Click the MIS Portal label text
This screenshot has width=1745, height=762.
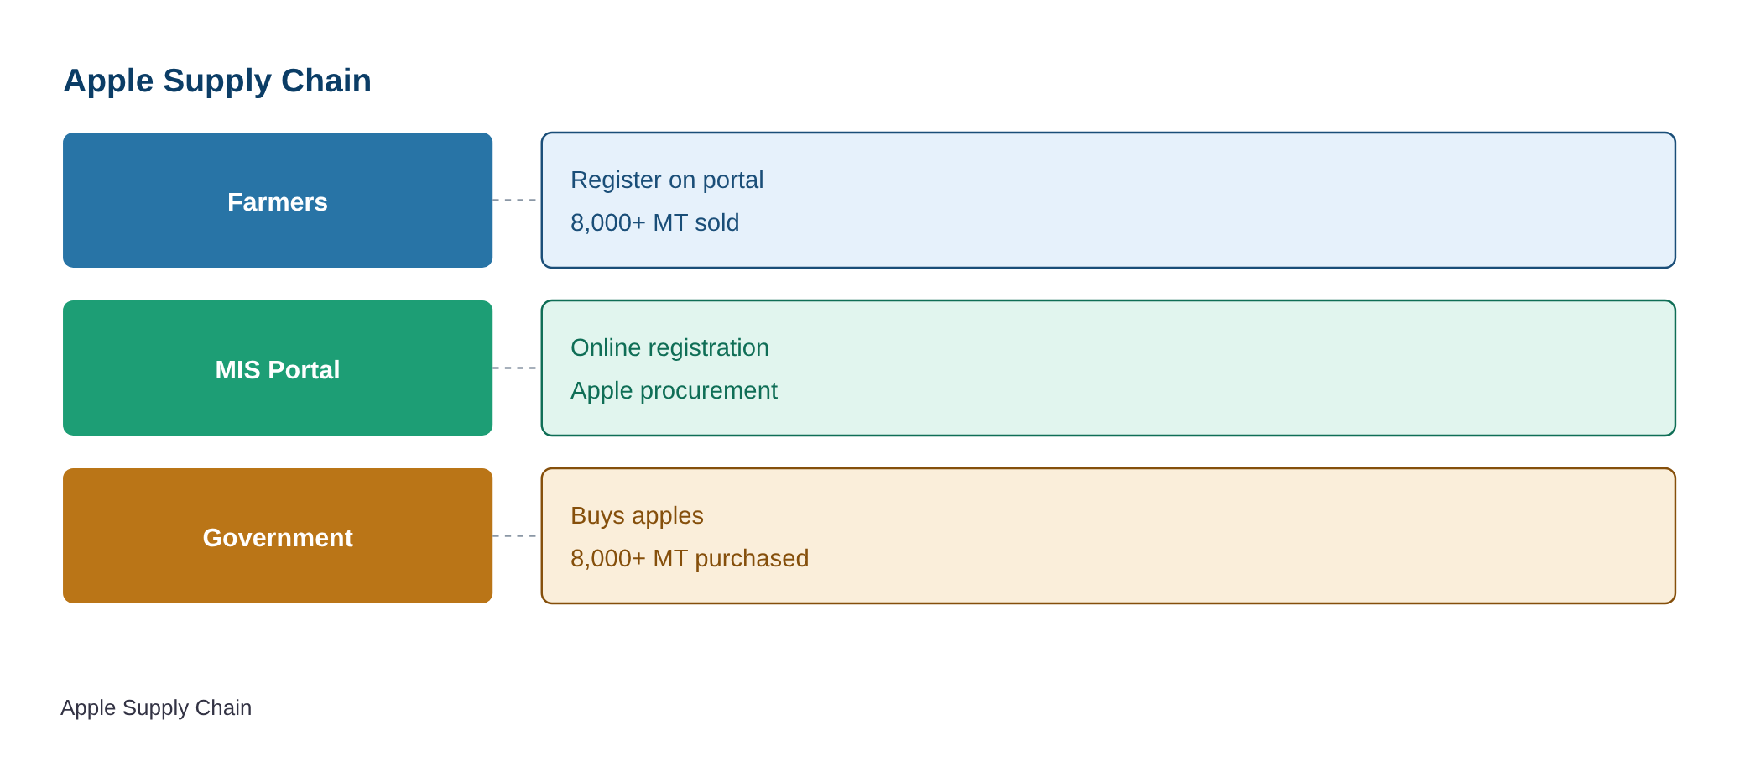(x=278, y=370)
